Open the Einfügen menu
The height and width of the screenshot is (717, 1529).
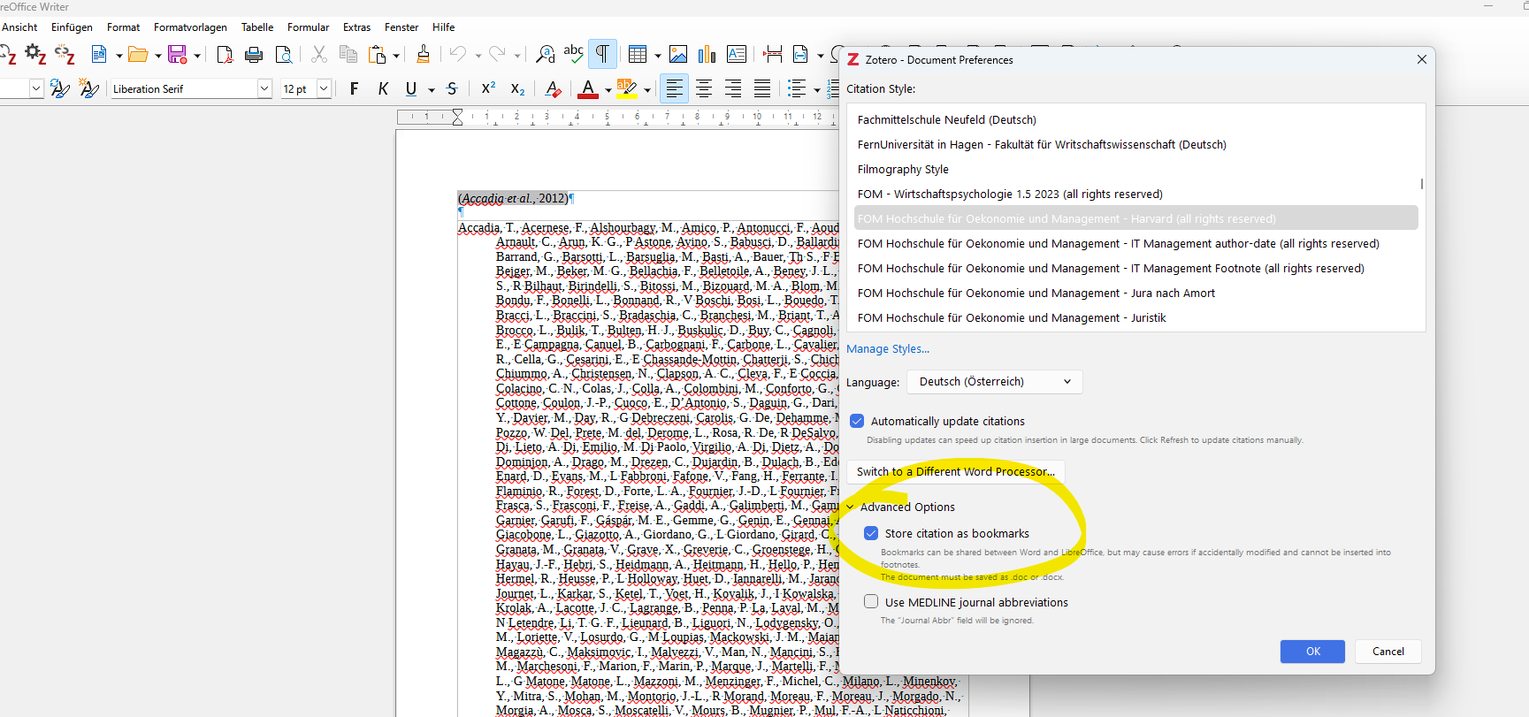click(x=72, y=27)
